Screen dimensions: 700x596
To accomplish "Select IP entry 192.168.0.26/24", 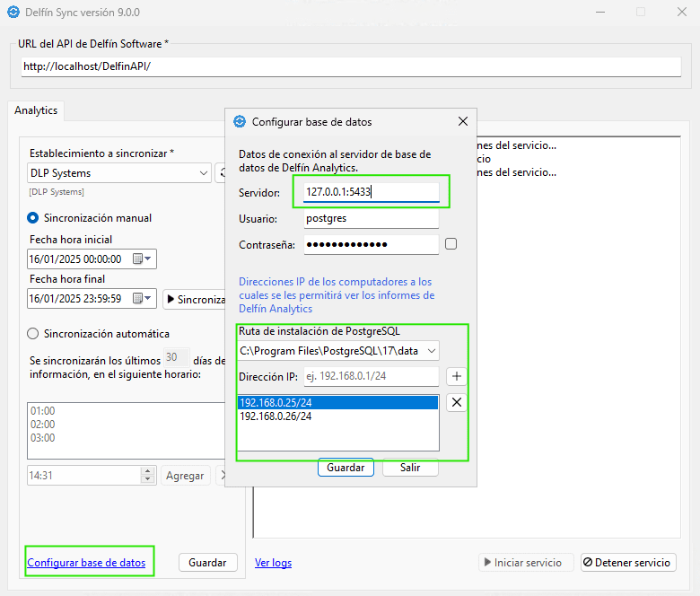I will (337, 416).
